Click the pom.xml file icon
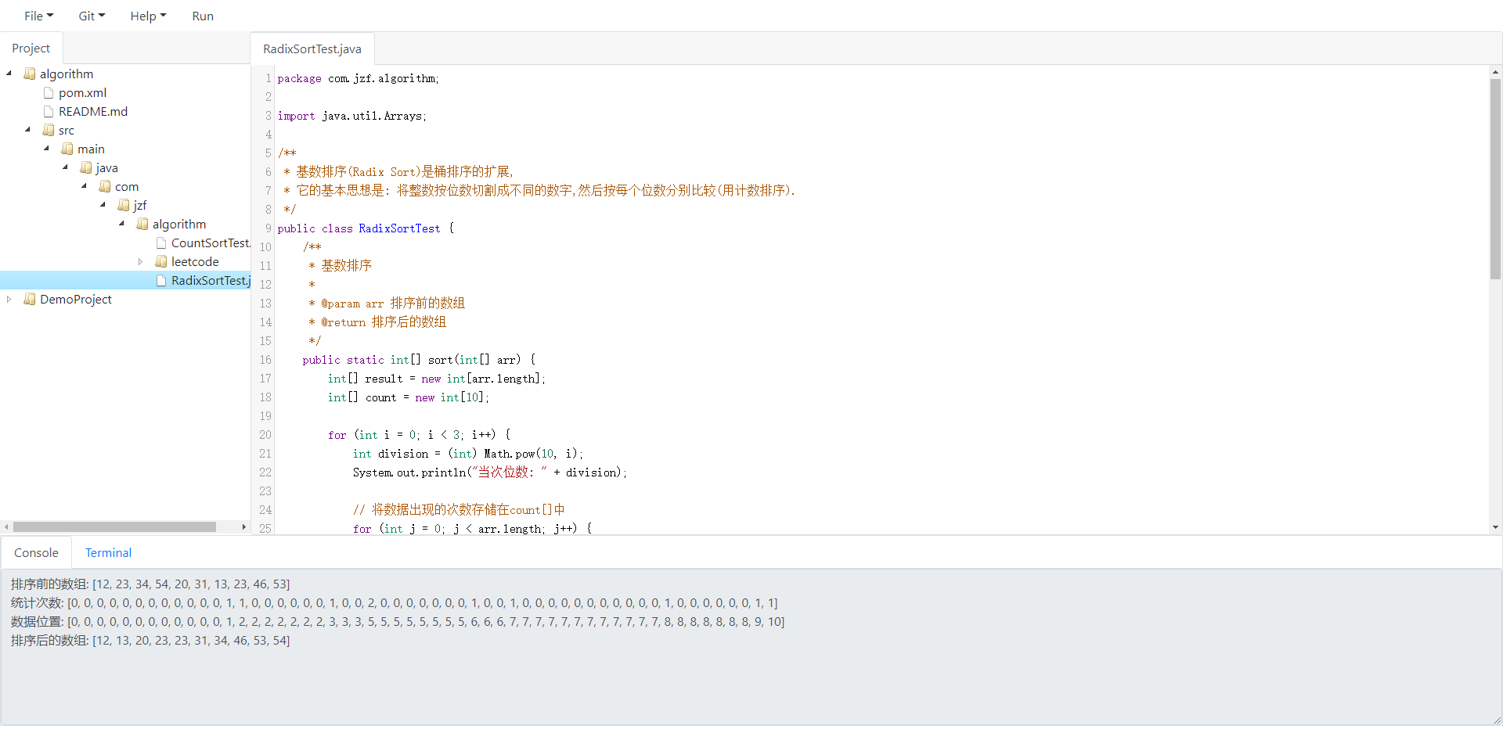The image size is (1503, 733). (x=49, y=92)
